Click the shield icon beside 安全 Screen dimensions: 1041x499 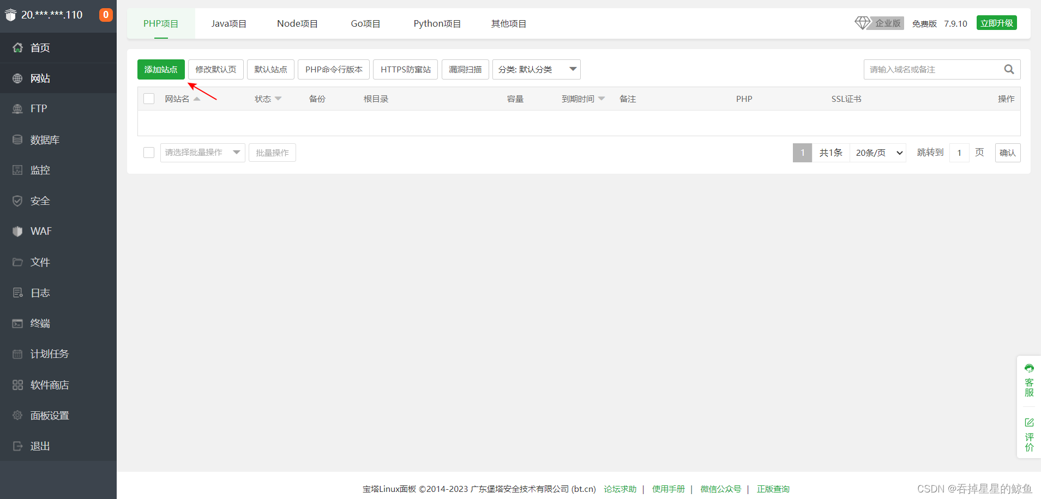17,201
